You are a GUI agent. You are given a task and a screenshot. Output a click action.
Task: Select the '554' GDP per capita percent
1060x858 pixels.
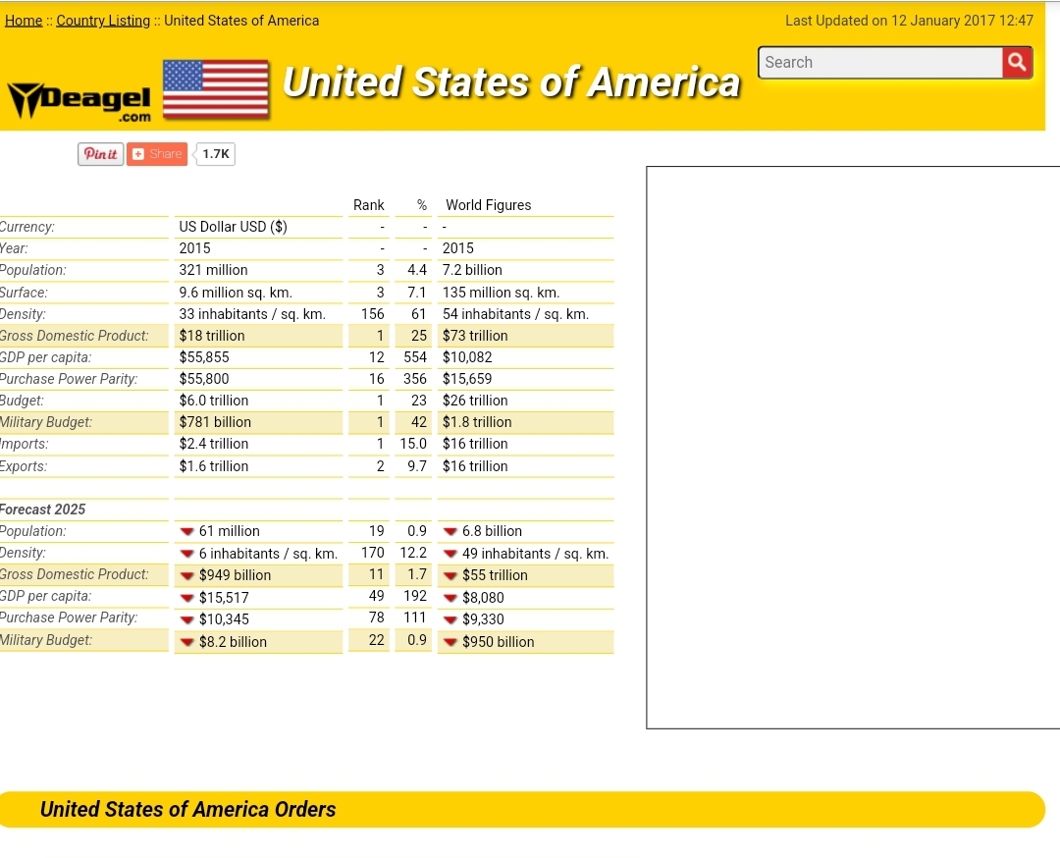point(415,357)
